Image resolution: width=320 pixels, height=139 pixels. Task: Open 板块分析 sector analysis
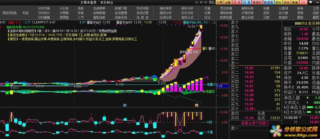187,8
